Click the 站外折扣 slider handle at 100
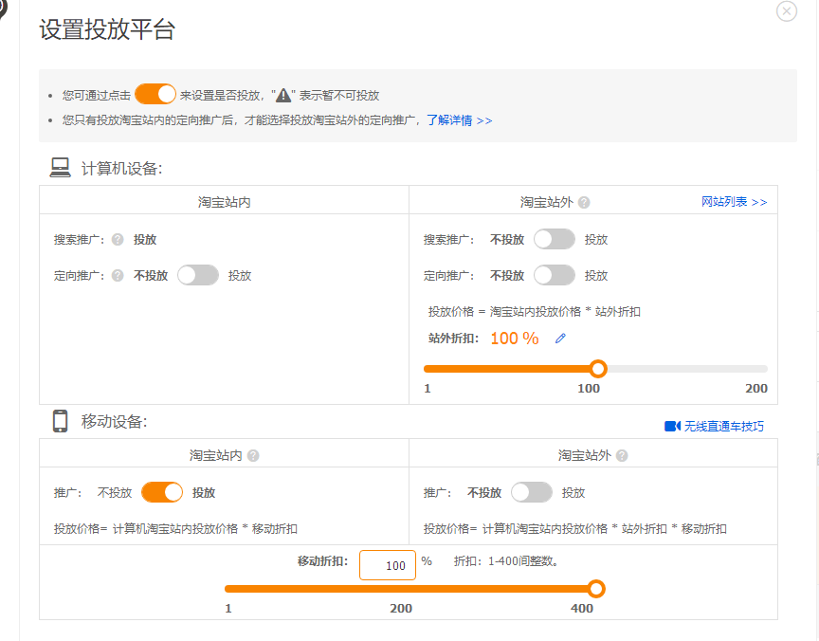The height and width of the screenshot is (641, 819). point(597,369)
